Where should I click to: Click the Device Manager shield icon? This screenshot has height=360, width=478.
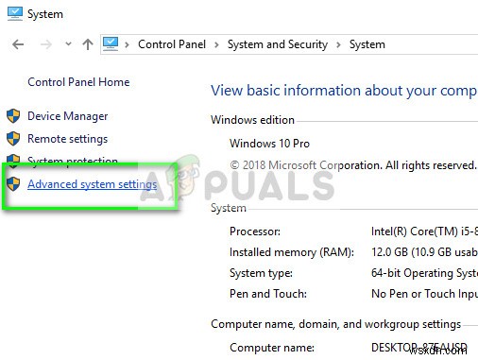pyautogui.click(x=13, y=116)
